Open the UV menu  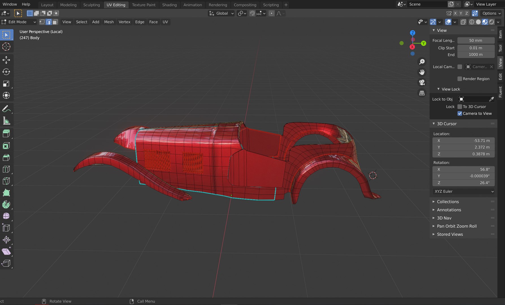coord(165,22)
